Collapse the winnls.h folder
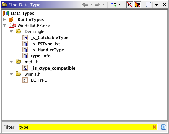The width and height of the screenshot is (169, 134). click(x=11, y=74)
